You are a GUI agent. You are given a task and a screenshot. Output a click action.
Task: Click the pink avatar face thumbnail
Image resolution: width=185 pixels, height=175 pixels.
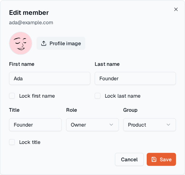[21, 43]
